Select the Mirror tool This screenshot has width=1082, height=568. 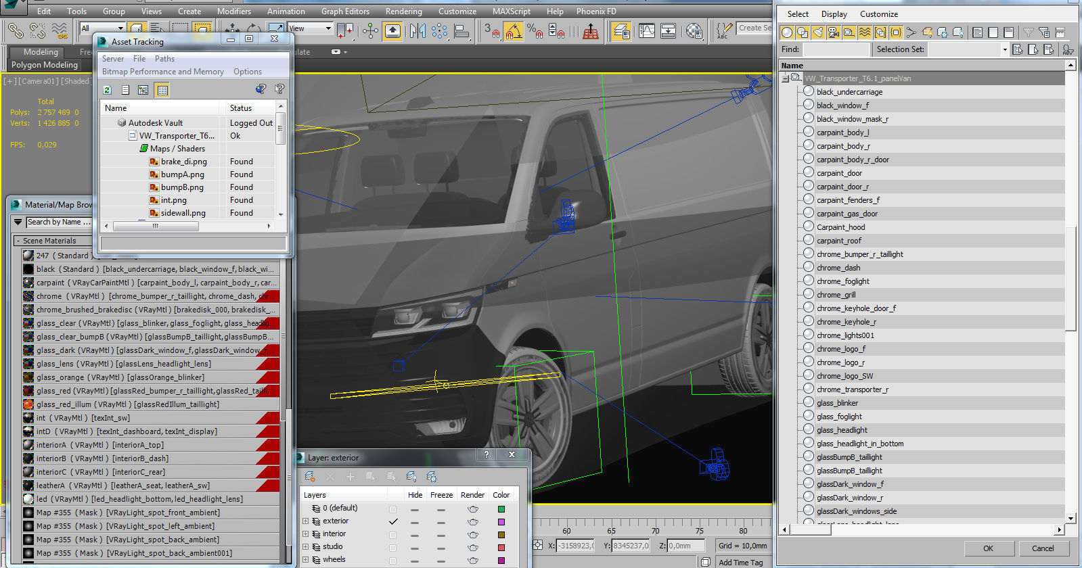418,30
